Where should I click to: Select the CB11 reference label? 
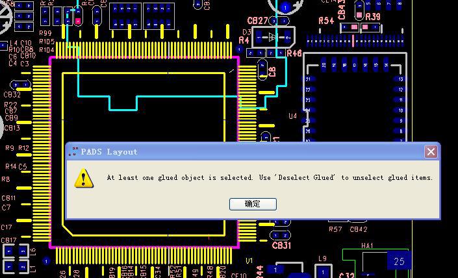pos(8,198)
